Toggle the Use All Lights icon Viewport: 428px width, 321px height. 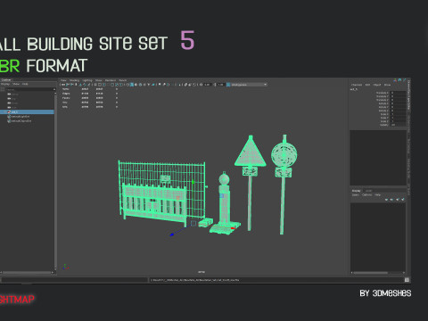tap(149, 85)
